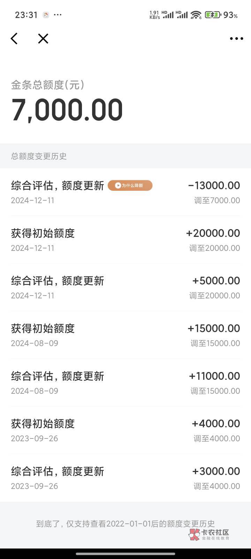This screenshot has height=559, width=251.
Task: Close the page with X icon
Action: (43, 38)
